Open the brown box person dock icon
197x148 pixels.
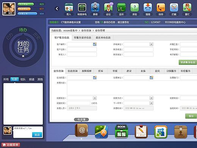[181, 132]
